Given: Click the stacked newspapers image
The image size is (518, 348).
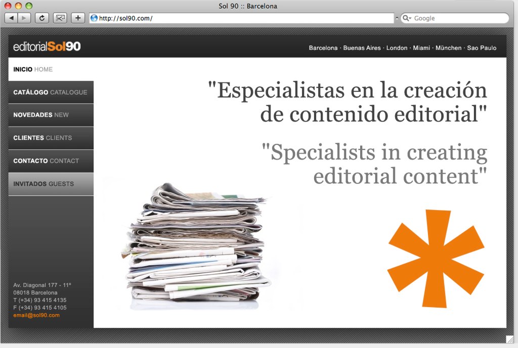Looking at the screenshot, I should point(197,247).
